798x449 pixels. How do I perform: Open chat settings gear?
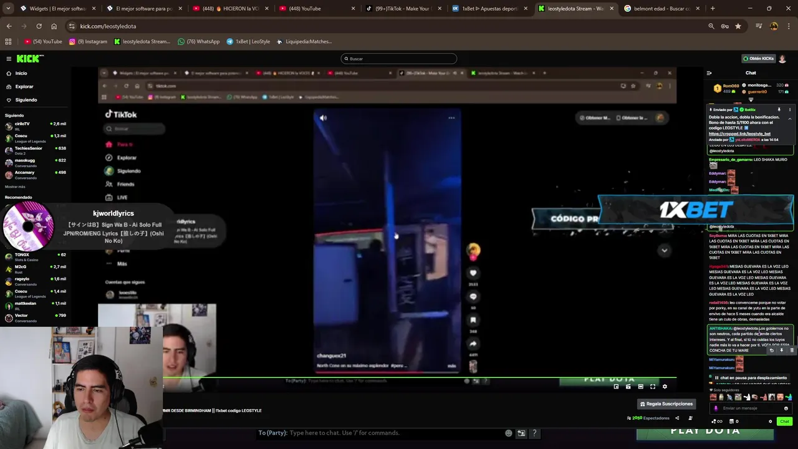[770, 421]
